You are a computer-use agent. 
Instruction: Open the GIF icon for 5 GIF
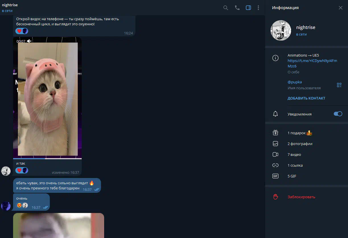pyautogui.click(x=275, y=176)
